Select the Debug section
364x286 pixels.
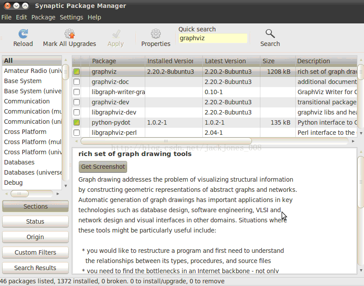pos(32,183)
